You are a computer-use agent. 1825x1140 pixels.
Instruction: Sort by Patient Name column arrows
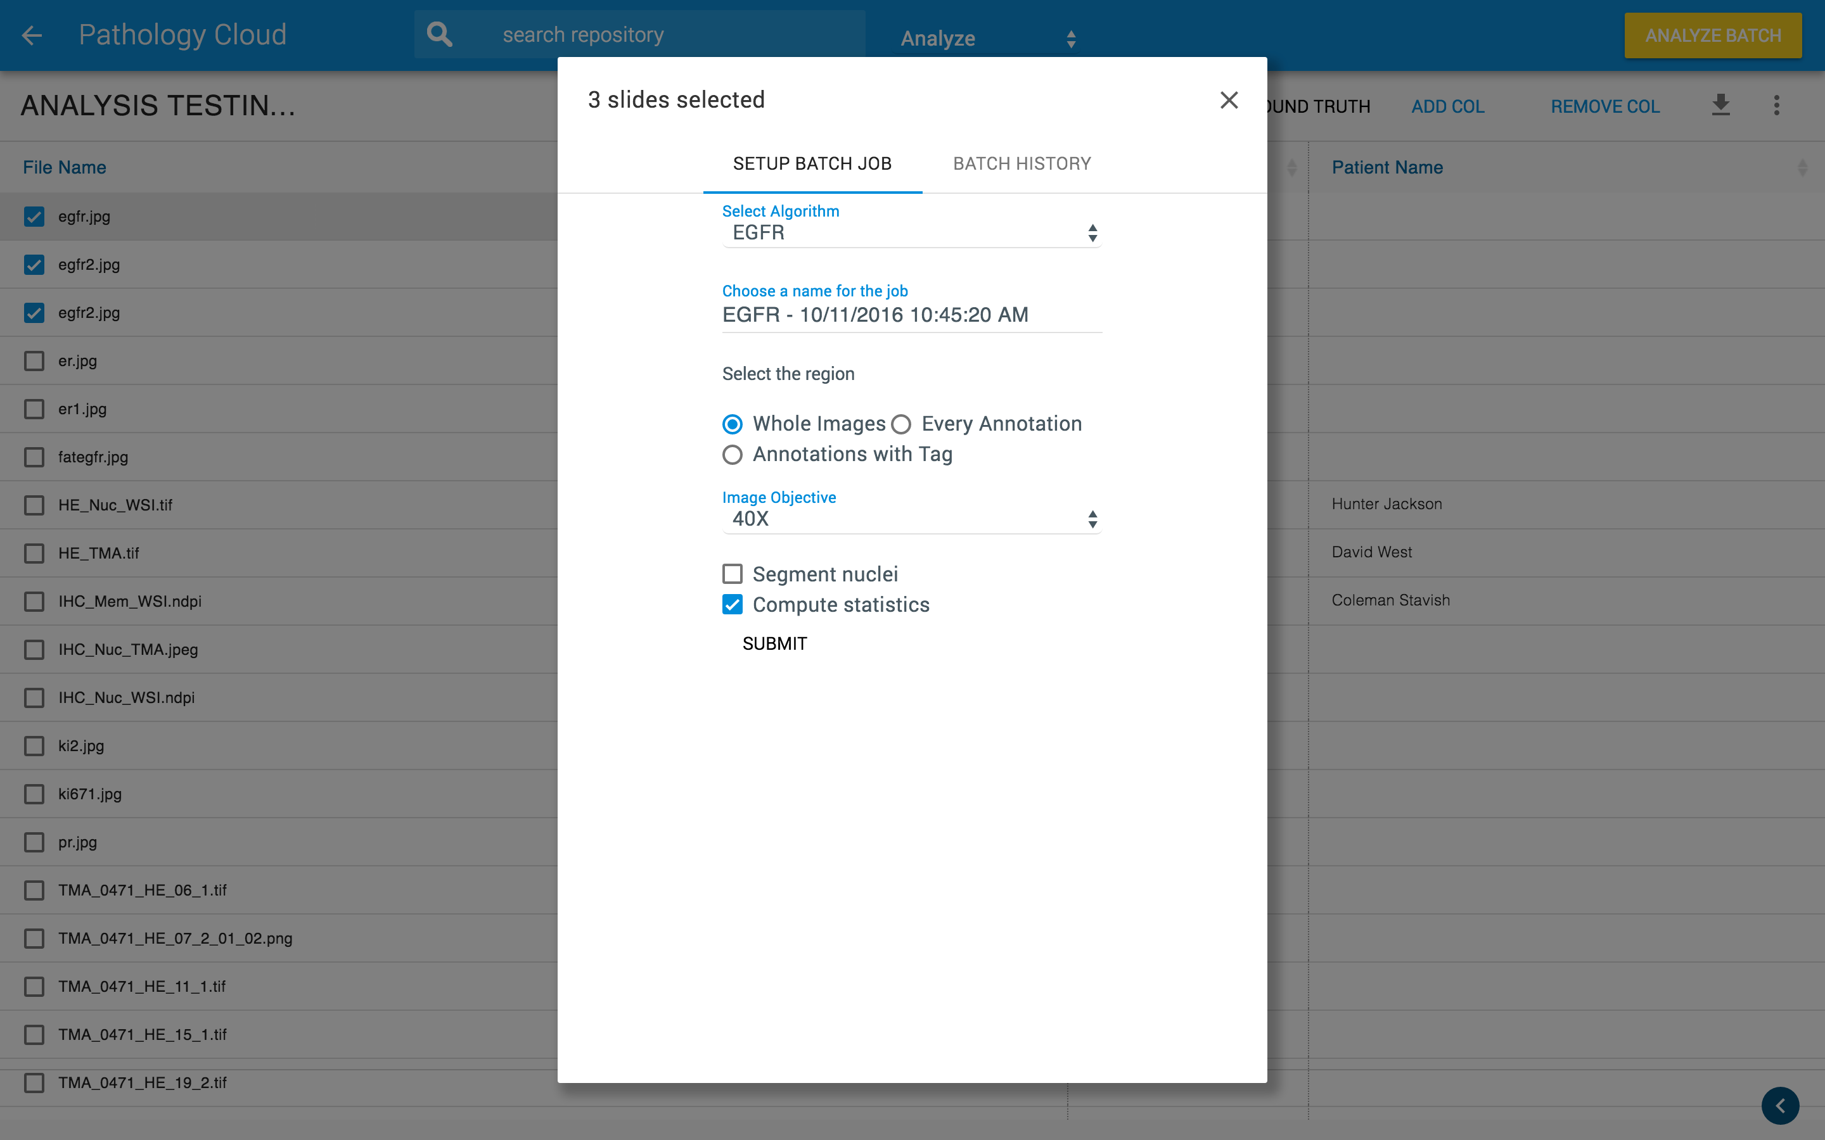(1802, 167)
